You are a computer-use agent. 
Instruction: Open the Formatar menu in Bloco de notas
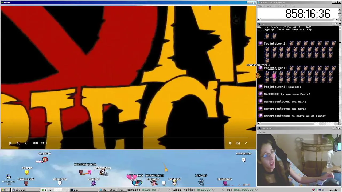tap(277, 6)
